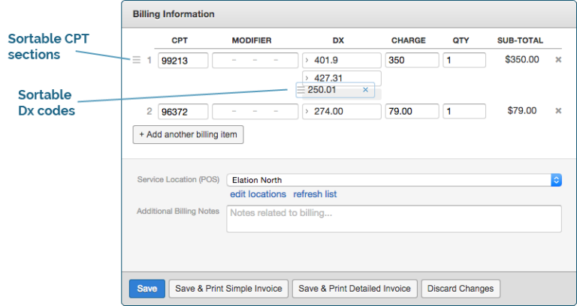Click the CPT column header
Screen dimensions: 577x306
pyautogui.click(x=180, y=40)
